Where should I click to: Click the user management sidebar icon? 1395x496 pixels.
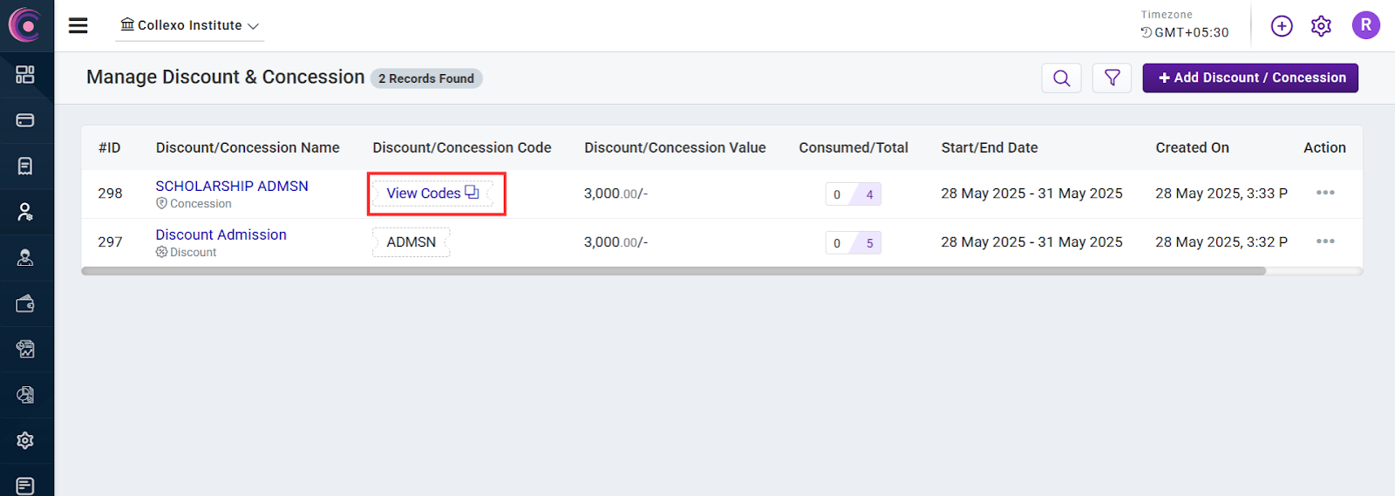25,212
